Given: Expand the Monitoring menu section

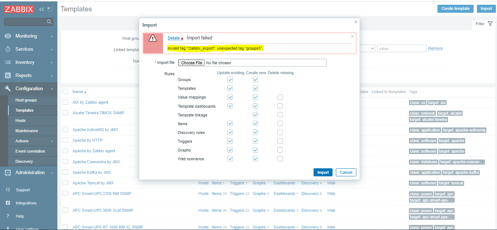Looking at the screenshot, I should pyautogui.click(x=52, y=37).
